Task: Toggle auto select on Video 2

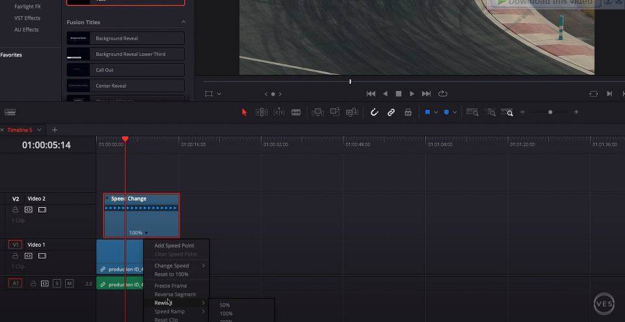Action: click(x=29, y=210)
